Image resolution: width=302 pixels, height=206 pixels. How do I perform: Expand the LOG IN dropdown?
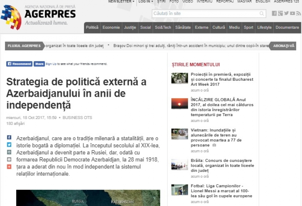click(x=146, y=2)
